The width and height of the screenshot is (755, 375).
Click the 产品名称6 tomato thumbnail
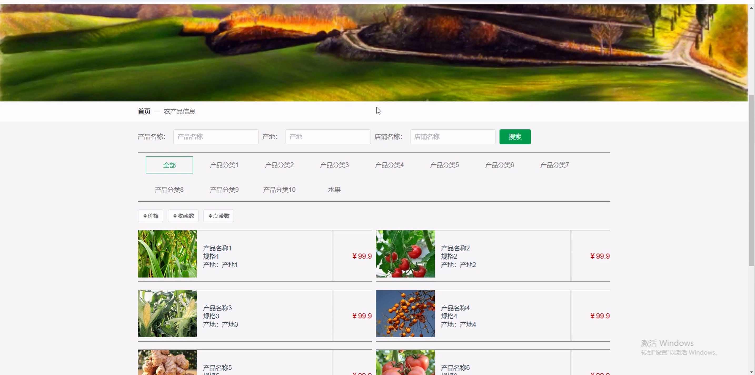click(405, 362)
